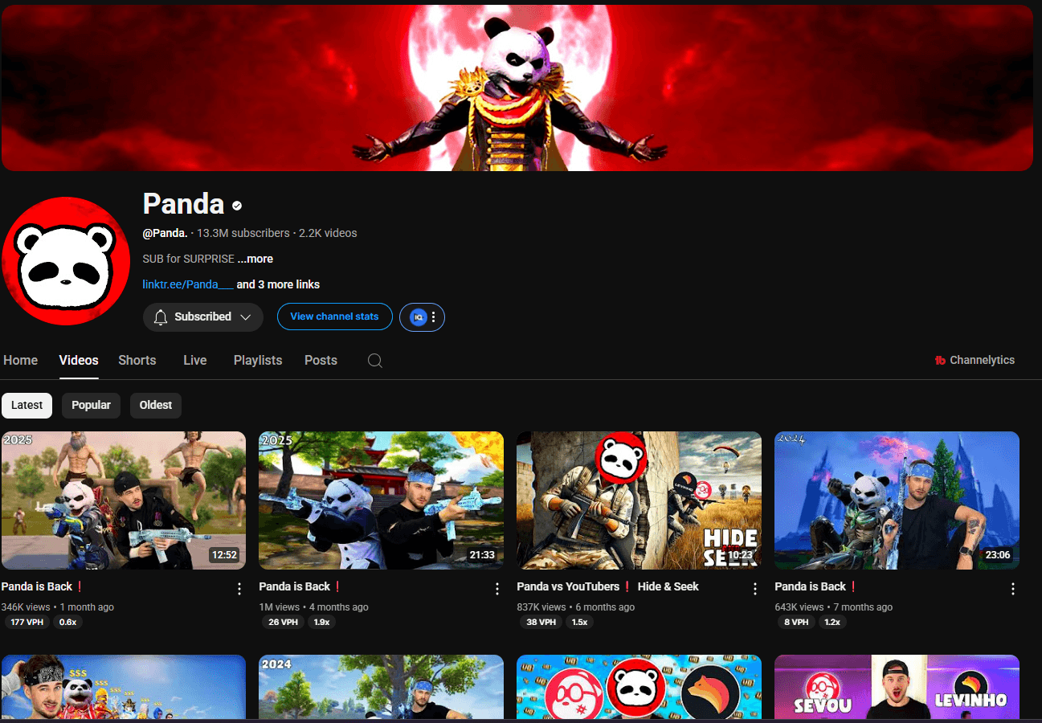This screenshot has height=723, width=1042.
Task: Click the 38 VPH badge
Action: click(x=541, y=622)
